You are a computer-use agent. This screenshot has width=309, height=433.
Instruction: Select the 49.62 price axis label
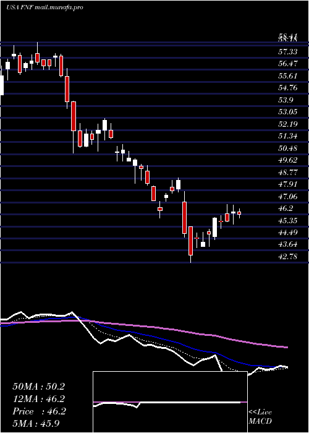click(288, 160)
